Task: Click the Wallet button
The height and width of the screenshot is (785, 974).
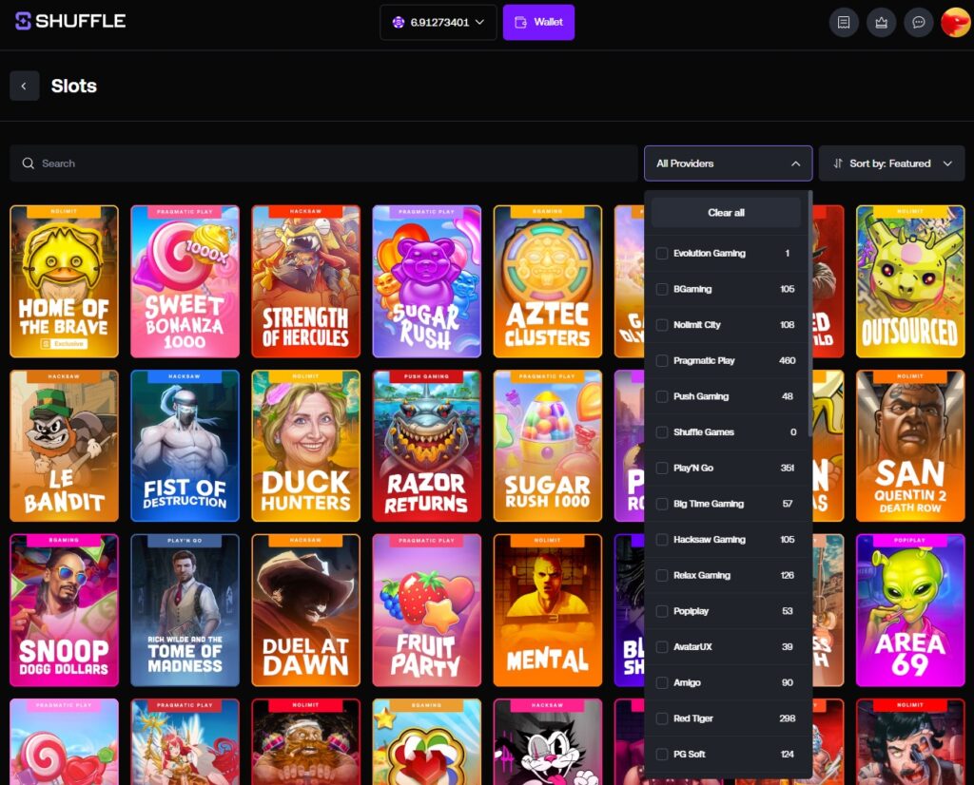Action: pyautogui.click(x=538, y=23)
